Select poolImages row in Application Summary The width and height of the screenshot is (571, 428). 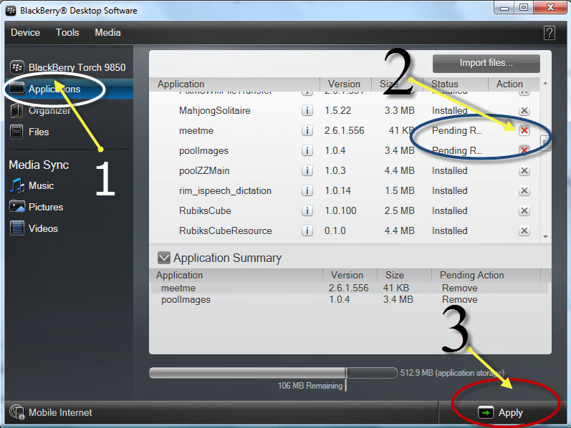(350, 299)
